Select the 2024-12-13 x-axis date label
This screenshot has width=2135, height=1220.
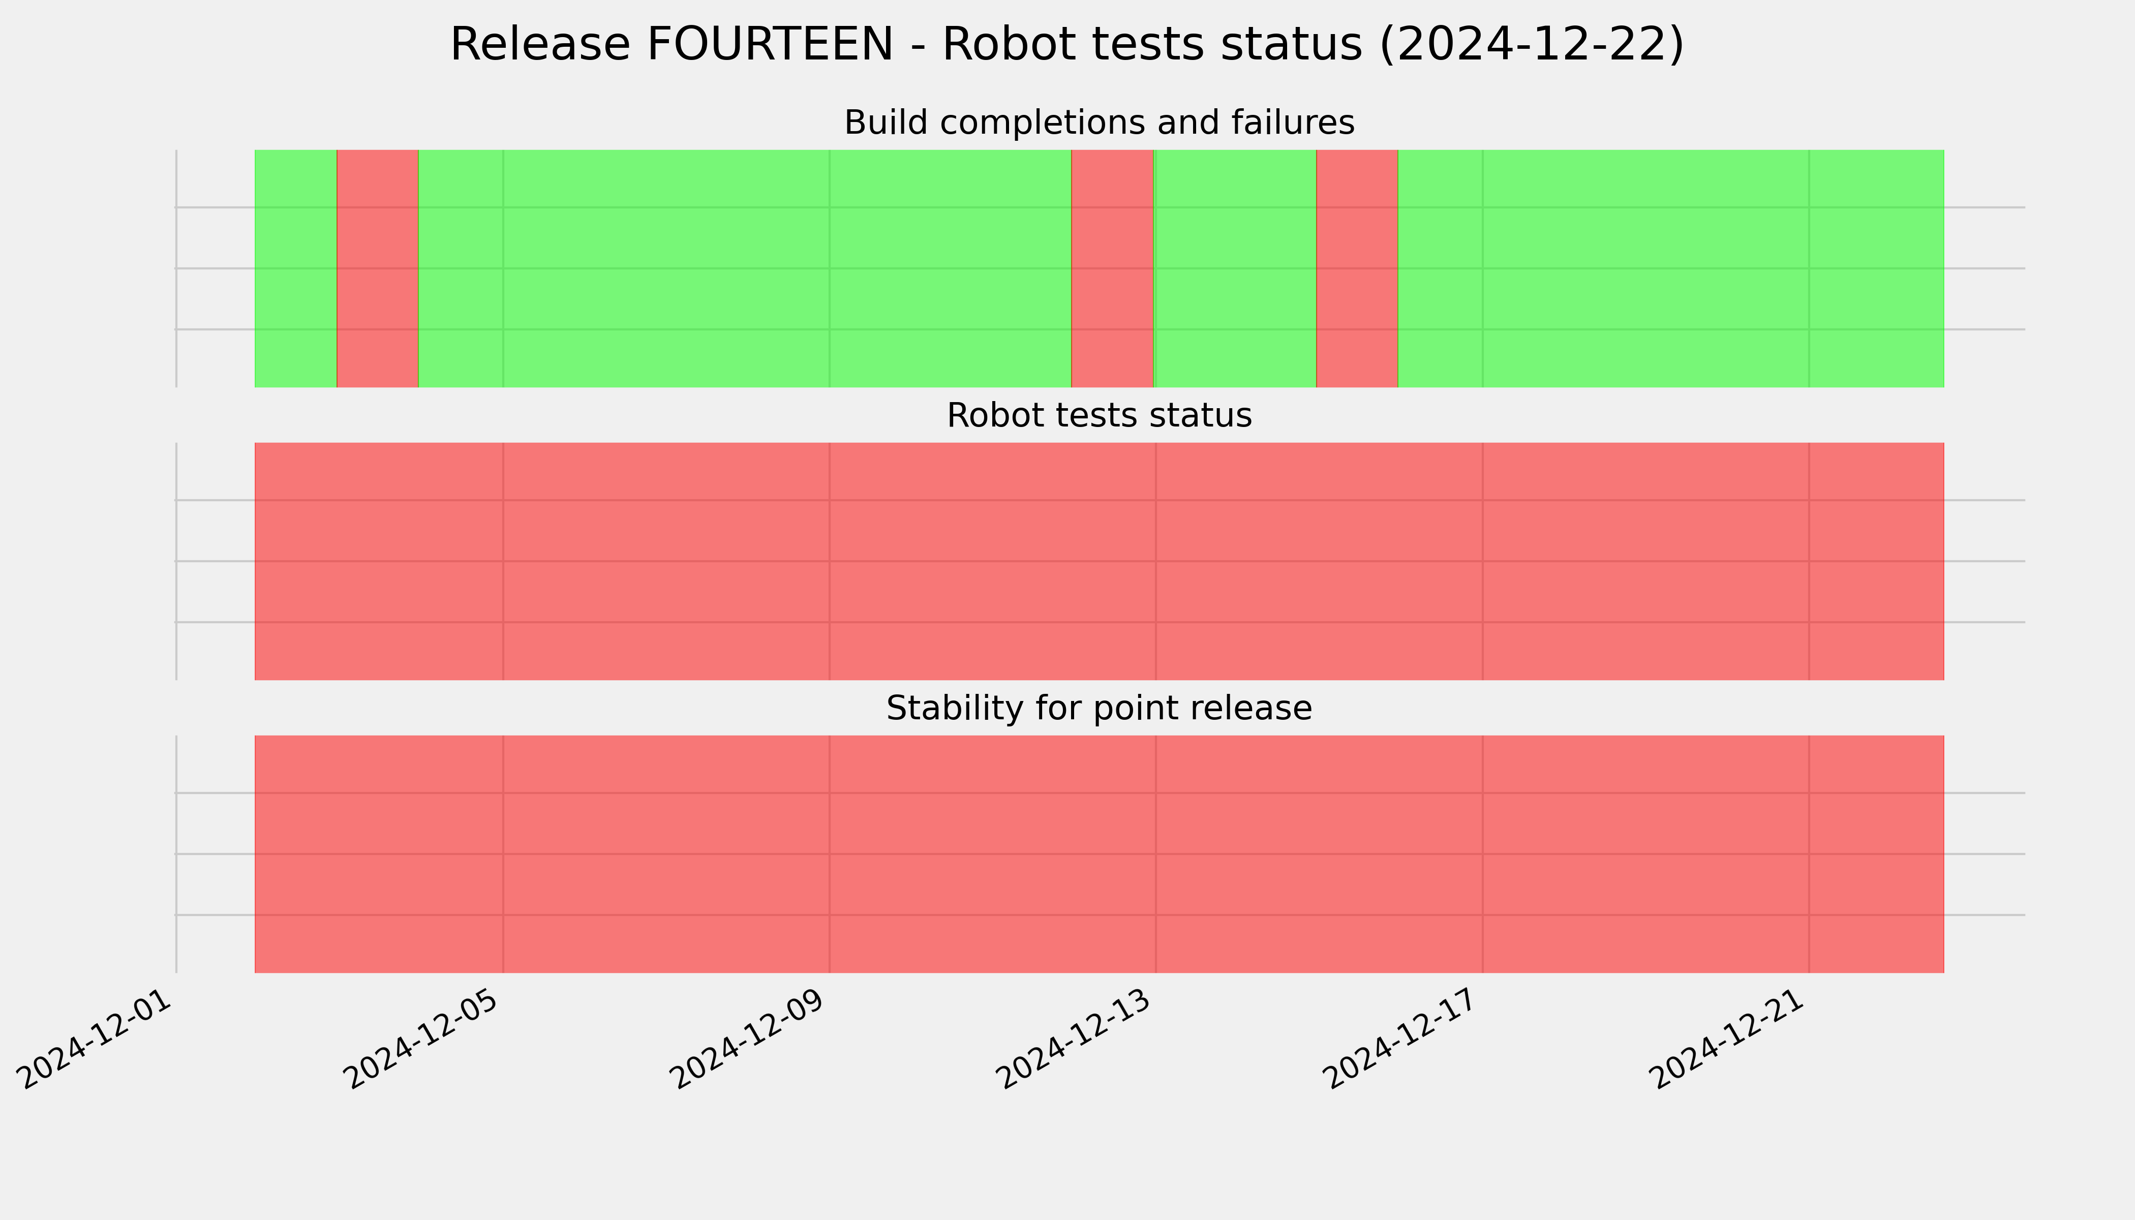point(1078,1039)
